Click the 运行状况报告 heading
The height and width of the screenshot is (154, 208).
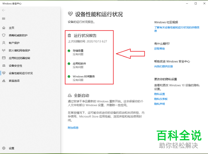85,36
